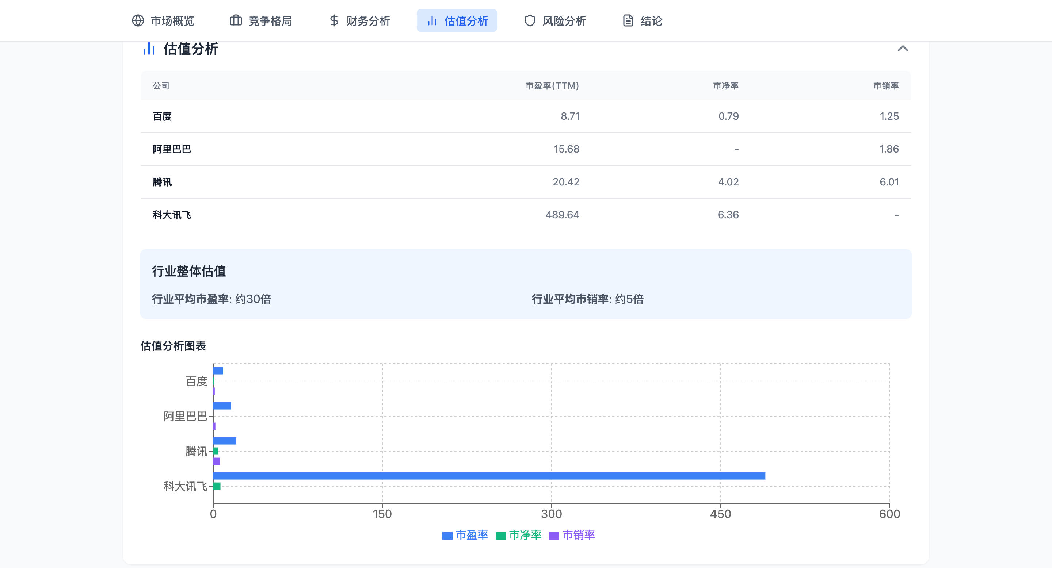Viewport: 1052px width, 568px height.
Task: Click the blue chart icon beside 估值分析 heading
Action: [149, 49]
